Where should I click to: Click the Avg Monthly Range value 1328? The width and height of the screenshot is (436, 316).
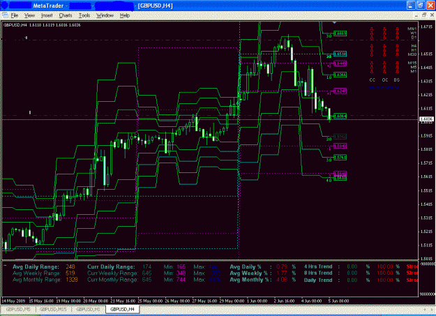(x=72, y=280)
